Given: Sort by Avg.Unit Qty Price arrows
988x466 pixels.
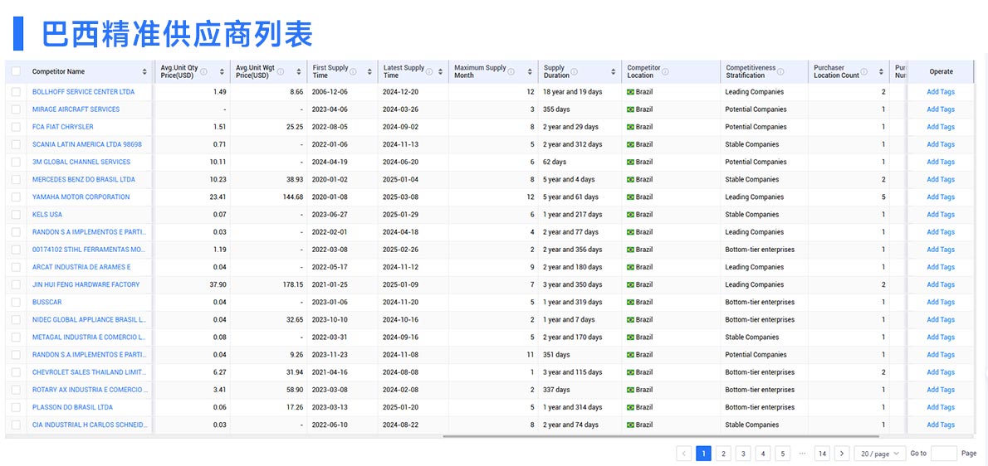Looking at the screenshot, I should point(222,71).
